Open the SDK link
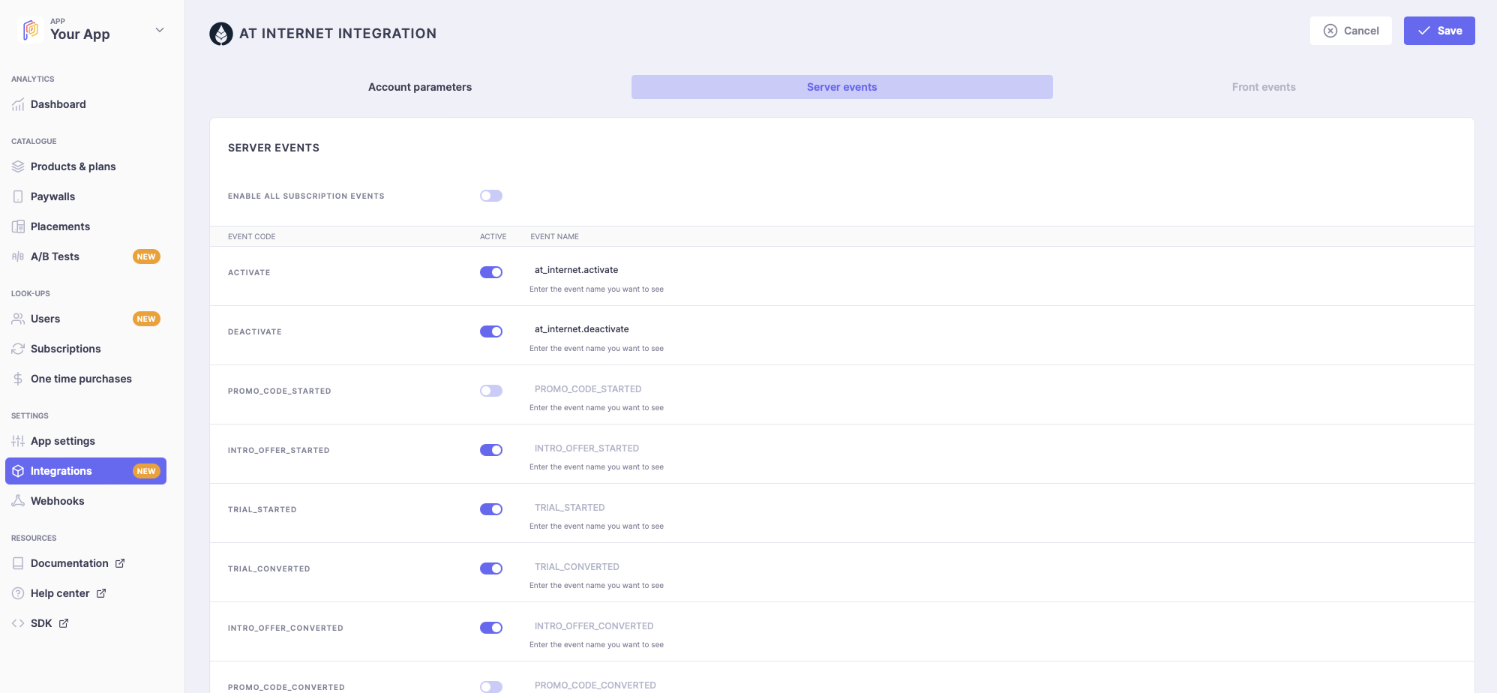Image resolution: width=1497 pixels, height=693 pixels. coord(85,623)
